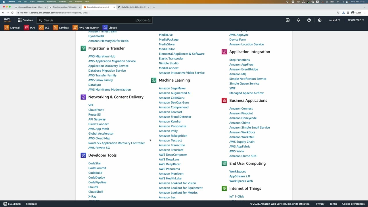Open the Chrome History menu
The height and width of the screenshot is (207, 368).
coord(41,2)
